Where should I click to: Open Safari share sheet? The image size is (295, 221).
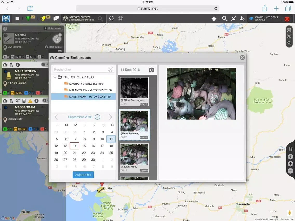(265, 8)
